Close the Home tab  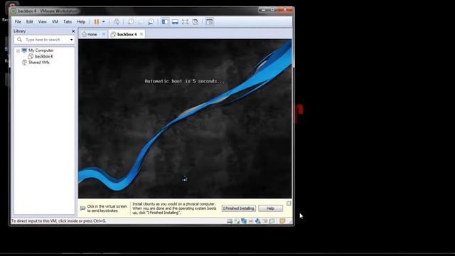104,34
